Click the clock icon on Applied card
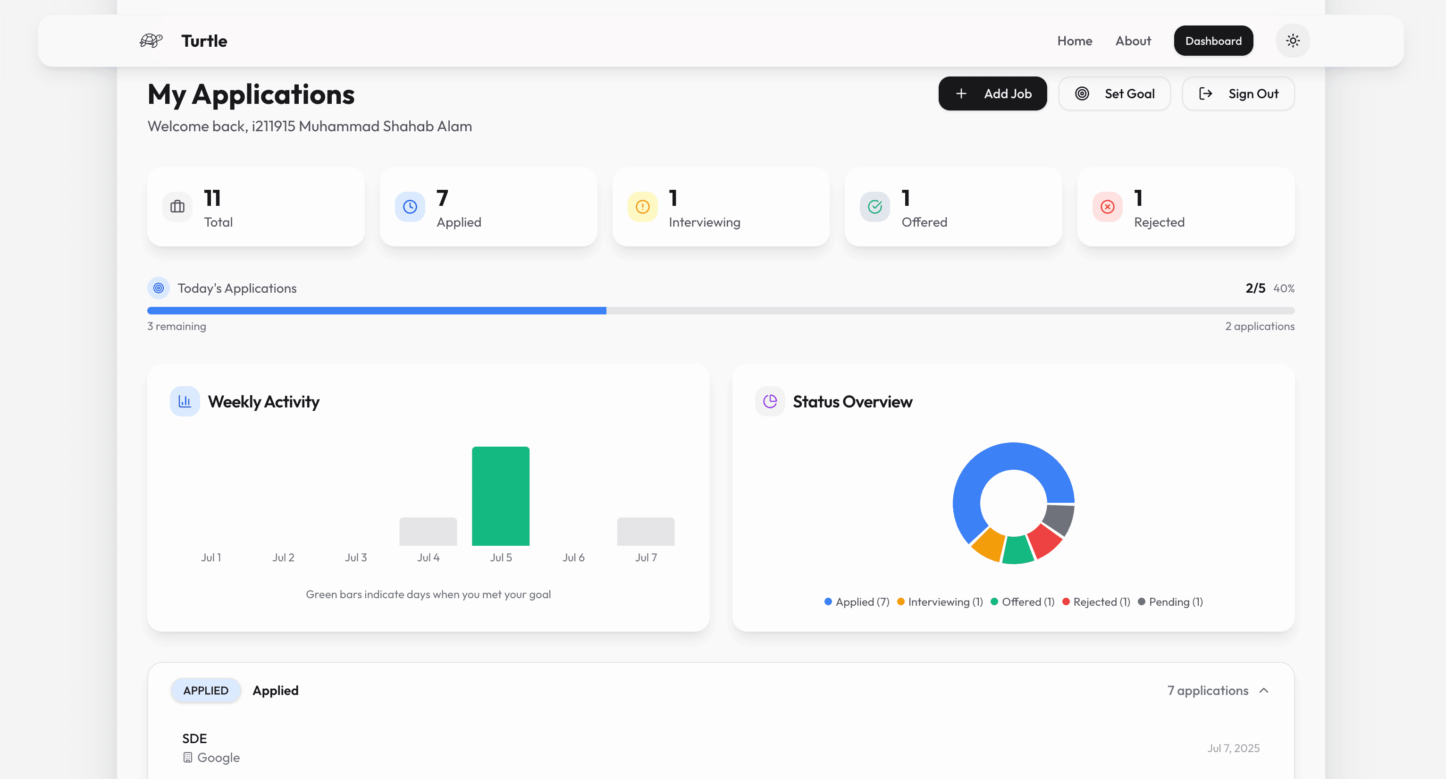This screenshot has height=779, width=1446. click(410, 207)
